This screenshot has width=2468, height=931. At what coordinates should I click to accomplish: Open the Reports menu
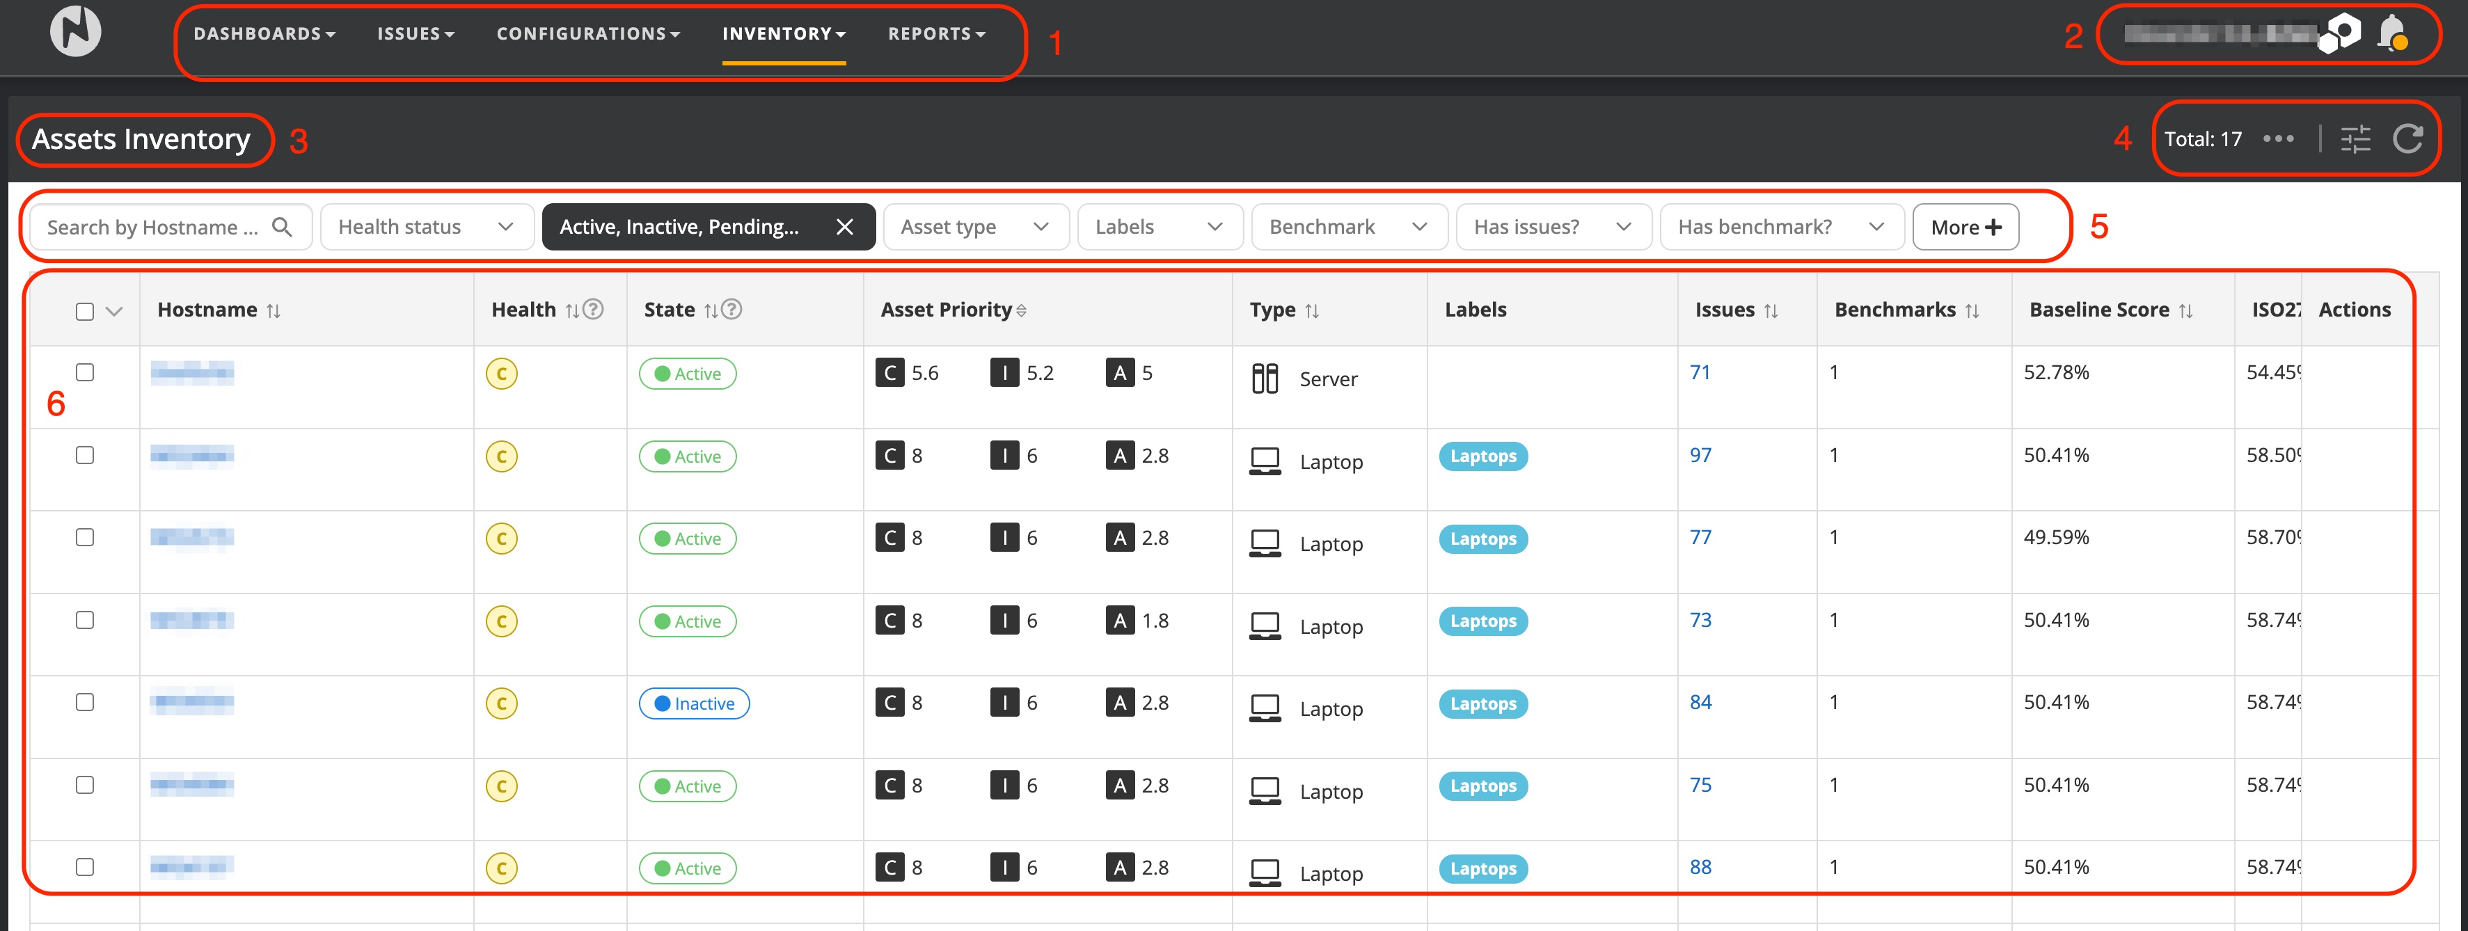[935, 33]
